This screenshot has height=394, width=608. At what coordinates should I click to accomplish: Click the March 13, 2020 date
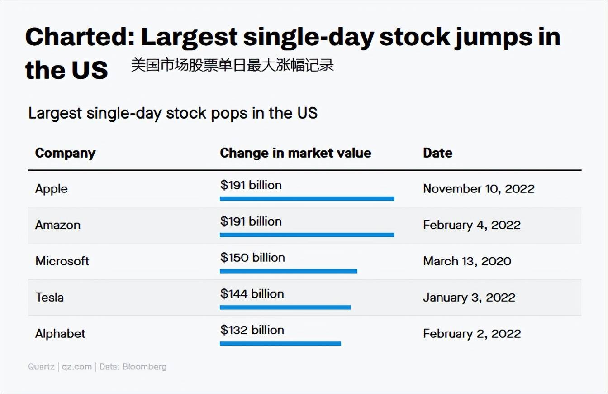click(x=467, y=261)
